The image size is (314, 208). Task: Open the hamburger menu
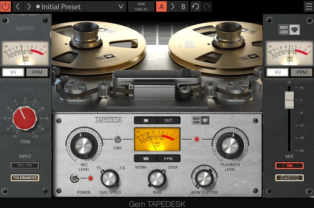point(309,6)
